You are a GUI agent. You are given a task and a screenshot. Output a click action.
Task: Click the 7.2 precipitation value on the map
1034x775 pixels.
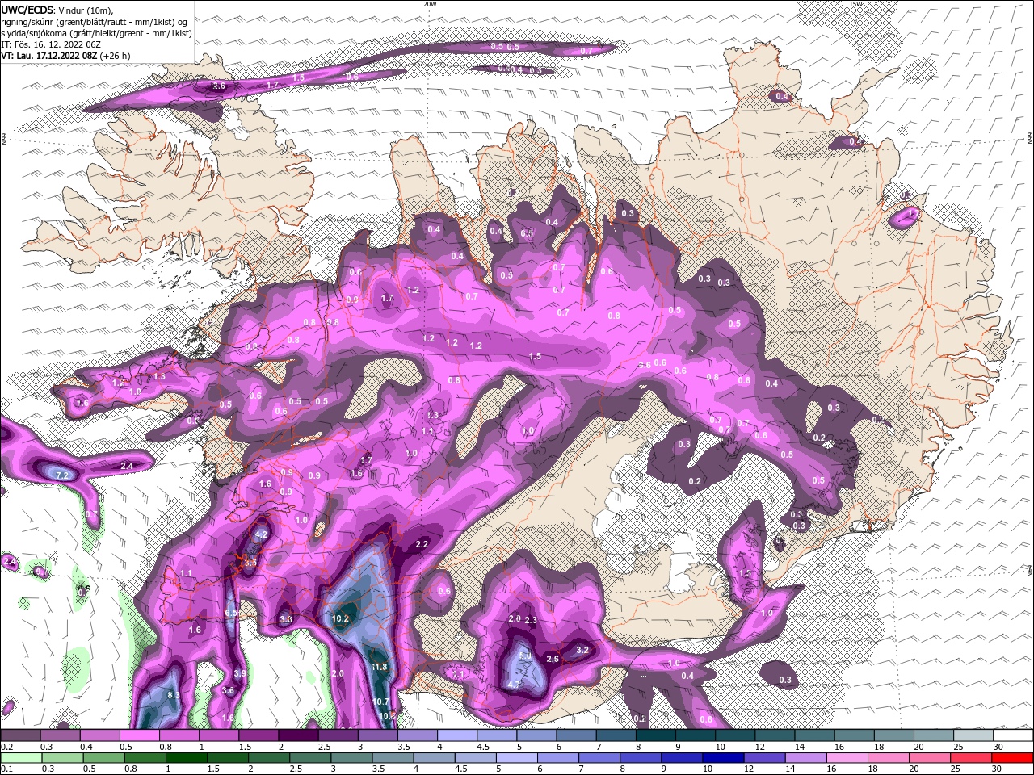pyautogui.click(x=62, y=475)
